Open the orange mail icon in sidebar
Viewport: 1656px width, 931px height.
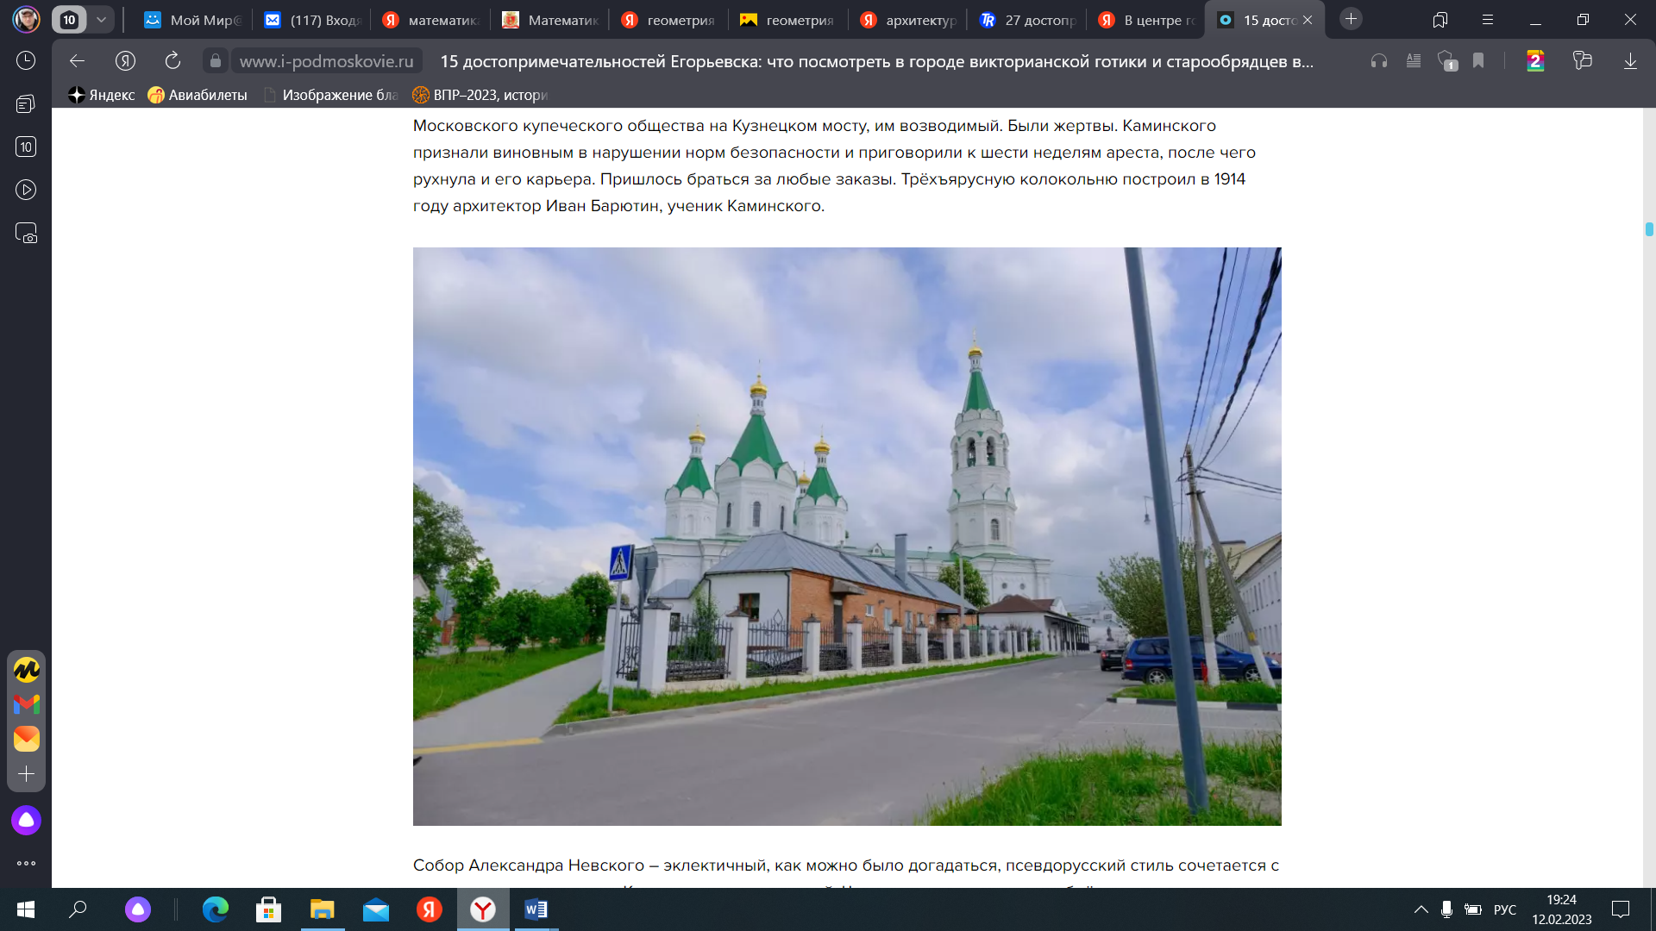[26, 738]
